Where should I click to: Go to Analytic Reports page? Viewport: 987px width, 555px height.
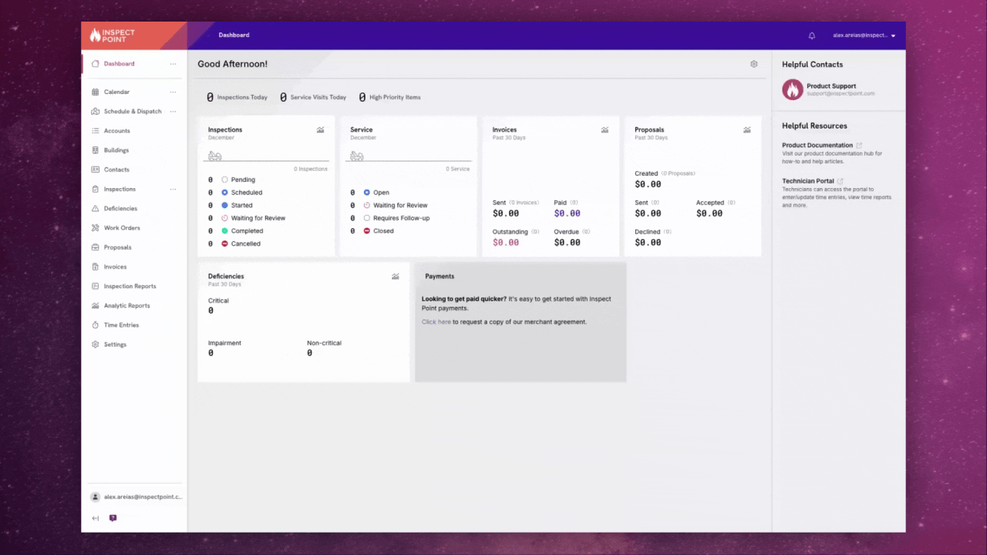coord(126,306)
